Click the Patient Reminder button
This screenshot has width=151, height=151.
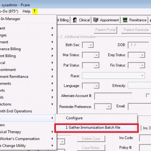136,30
